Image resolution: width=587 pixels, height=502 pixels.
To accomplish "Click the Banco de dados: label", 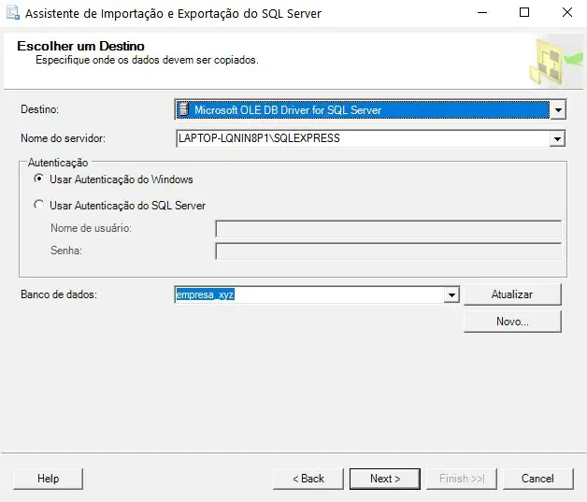I will [59, 294].
